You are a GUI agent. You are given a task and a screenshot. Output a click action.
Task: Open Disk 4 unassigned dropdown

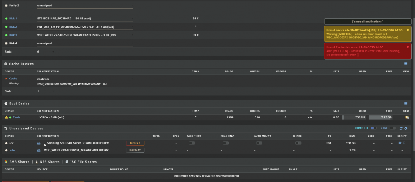pos(85,43)
